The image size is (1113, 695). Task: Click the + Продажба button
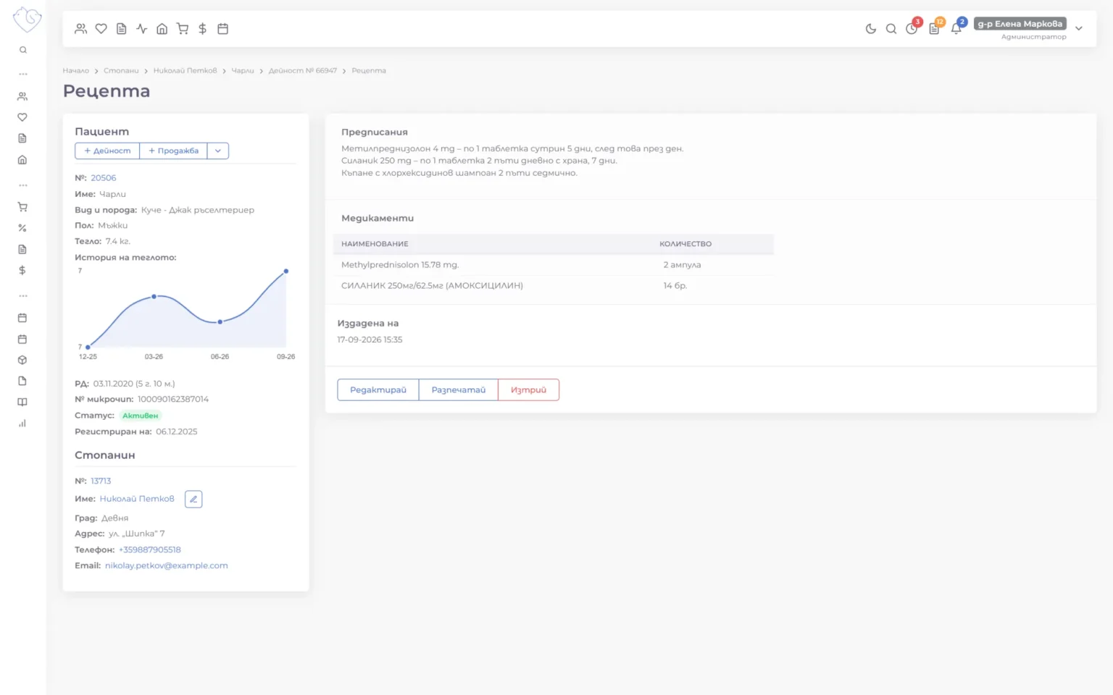tap(174, 151)
